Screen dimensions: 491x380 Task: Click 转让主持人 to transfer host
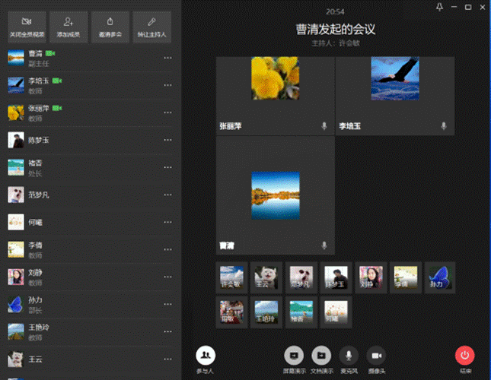tap(153, 27)
